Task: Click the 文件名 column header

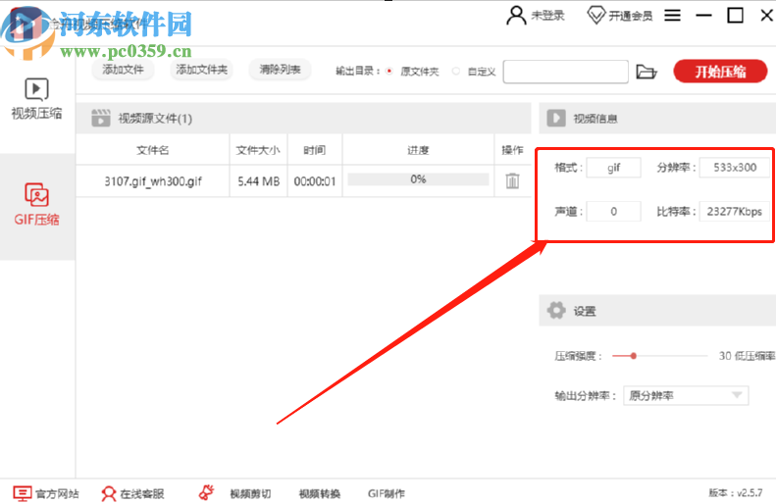Action: pos(152,150)
